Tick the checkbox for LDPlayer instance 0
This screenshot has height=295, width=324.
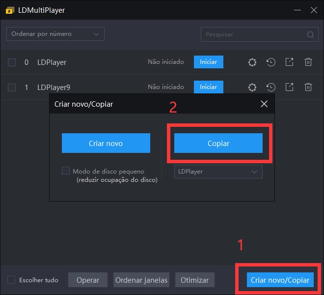[12, 62]
